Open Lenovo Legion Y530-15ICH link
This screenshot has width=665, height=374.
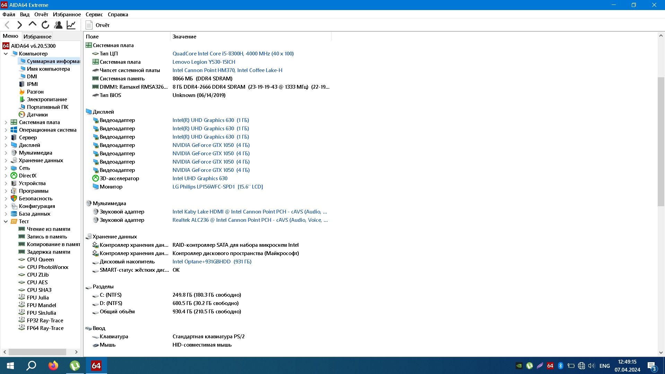pos(204,62)
